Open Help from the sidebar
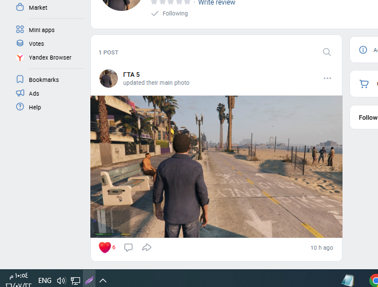The height and width of the screenshot is (287, 378). pyautogui.click(x=35, y=107)
